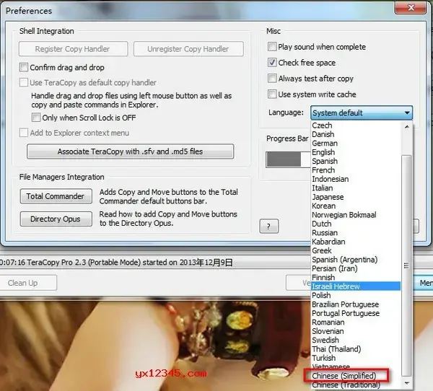Click language list scroll down arrow
Image resolution: width=433 pixels, height=391 pixels.
click(406, 383)
